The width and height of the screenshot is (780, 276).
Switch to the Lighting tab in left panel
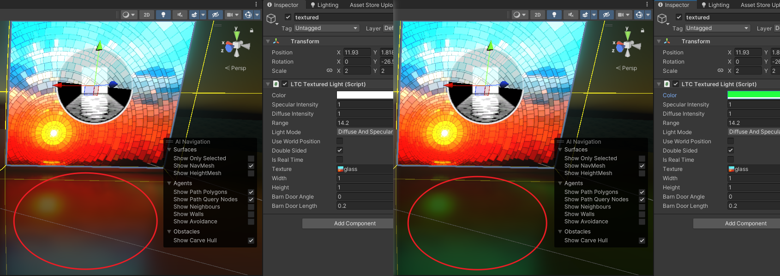324,5
